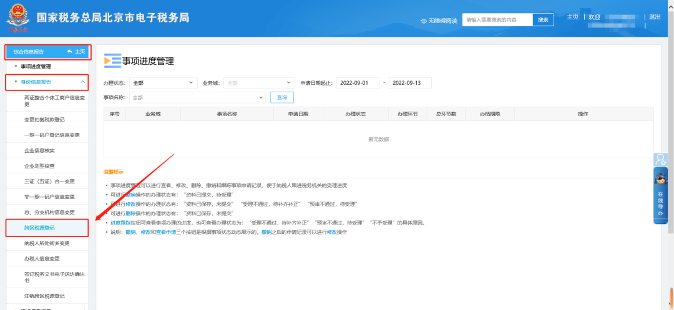
Task: Click the 暂无数据 empty table message
Action: [379, 139]
